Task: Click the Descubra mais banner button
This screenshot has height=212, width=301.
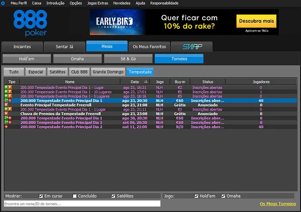Action: point(256,21)
